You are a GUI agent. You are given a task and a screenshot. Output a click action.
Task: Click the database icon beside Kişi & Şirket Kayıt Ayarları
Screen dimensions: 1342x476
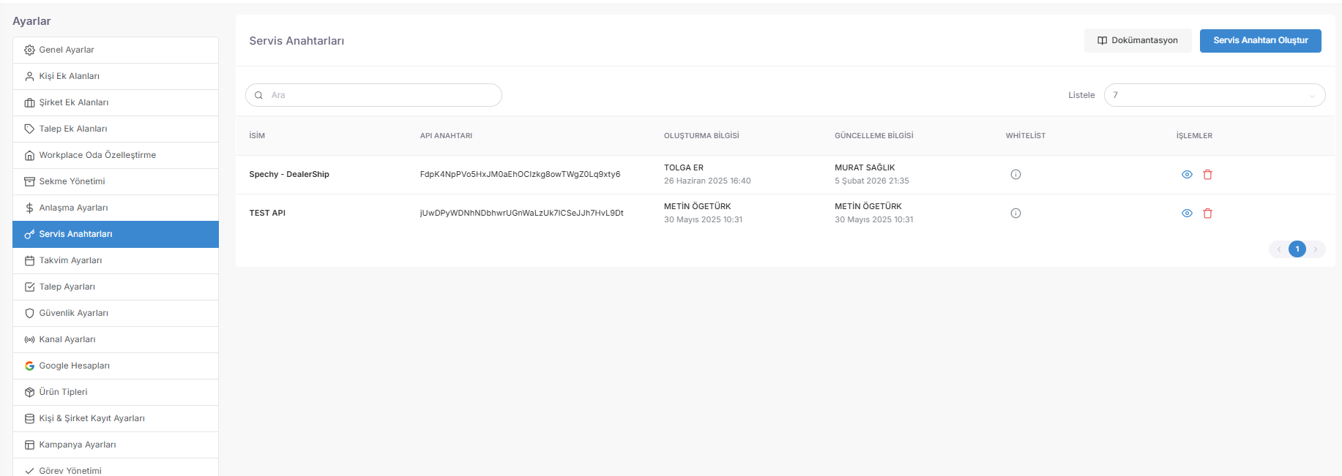tap(29, 419)
